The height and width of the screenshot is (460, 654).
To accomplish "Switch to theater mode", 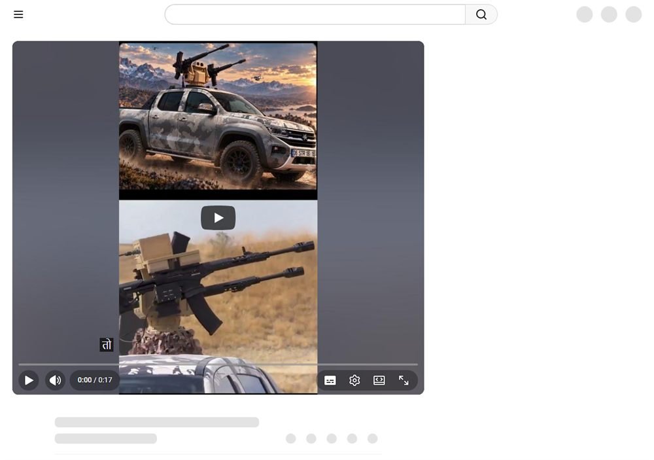I will click(379, 380).
